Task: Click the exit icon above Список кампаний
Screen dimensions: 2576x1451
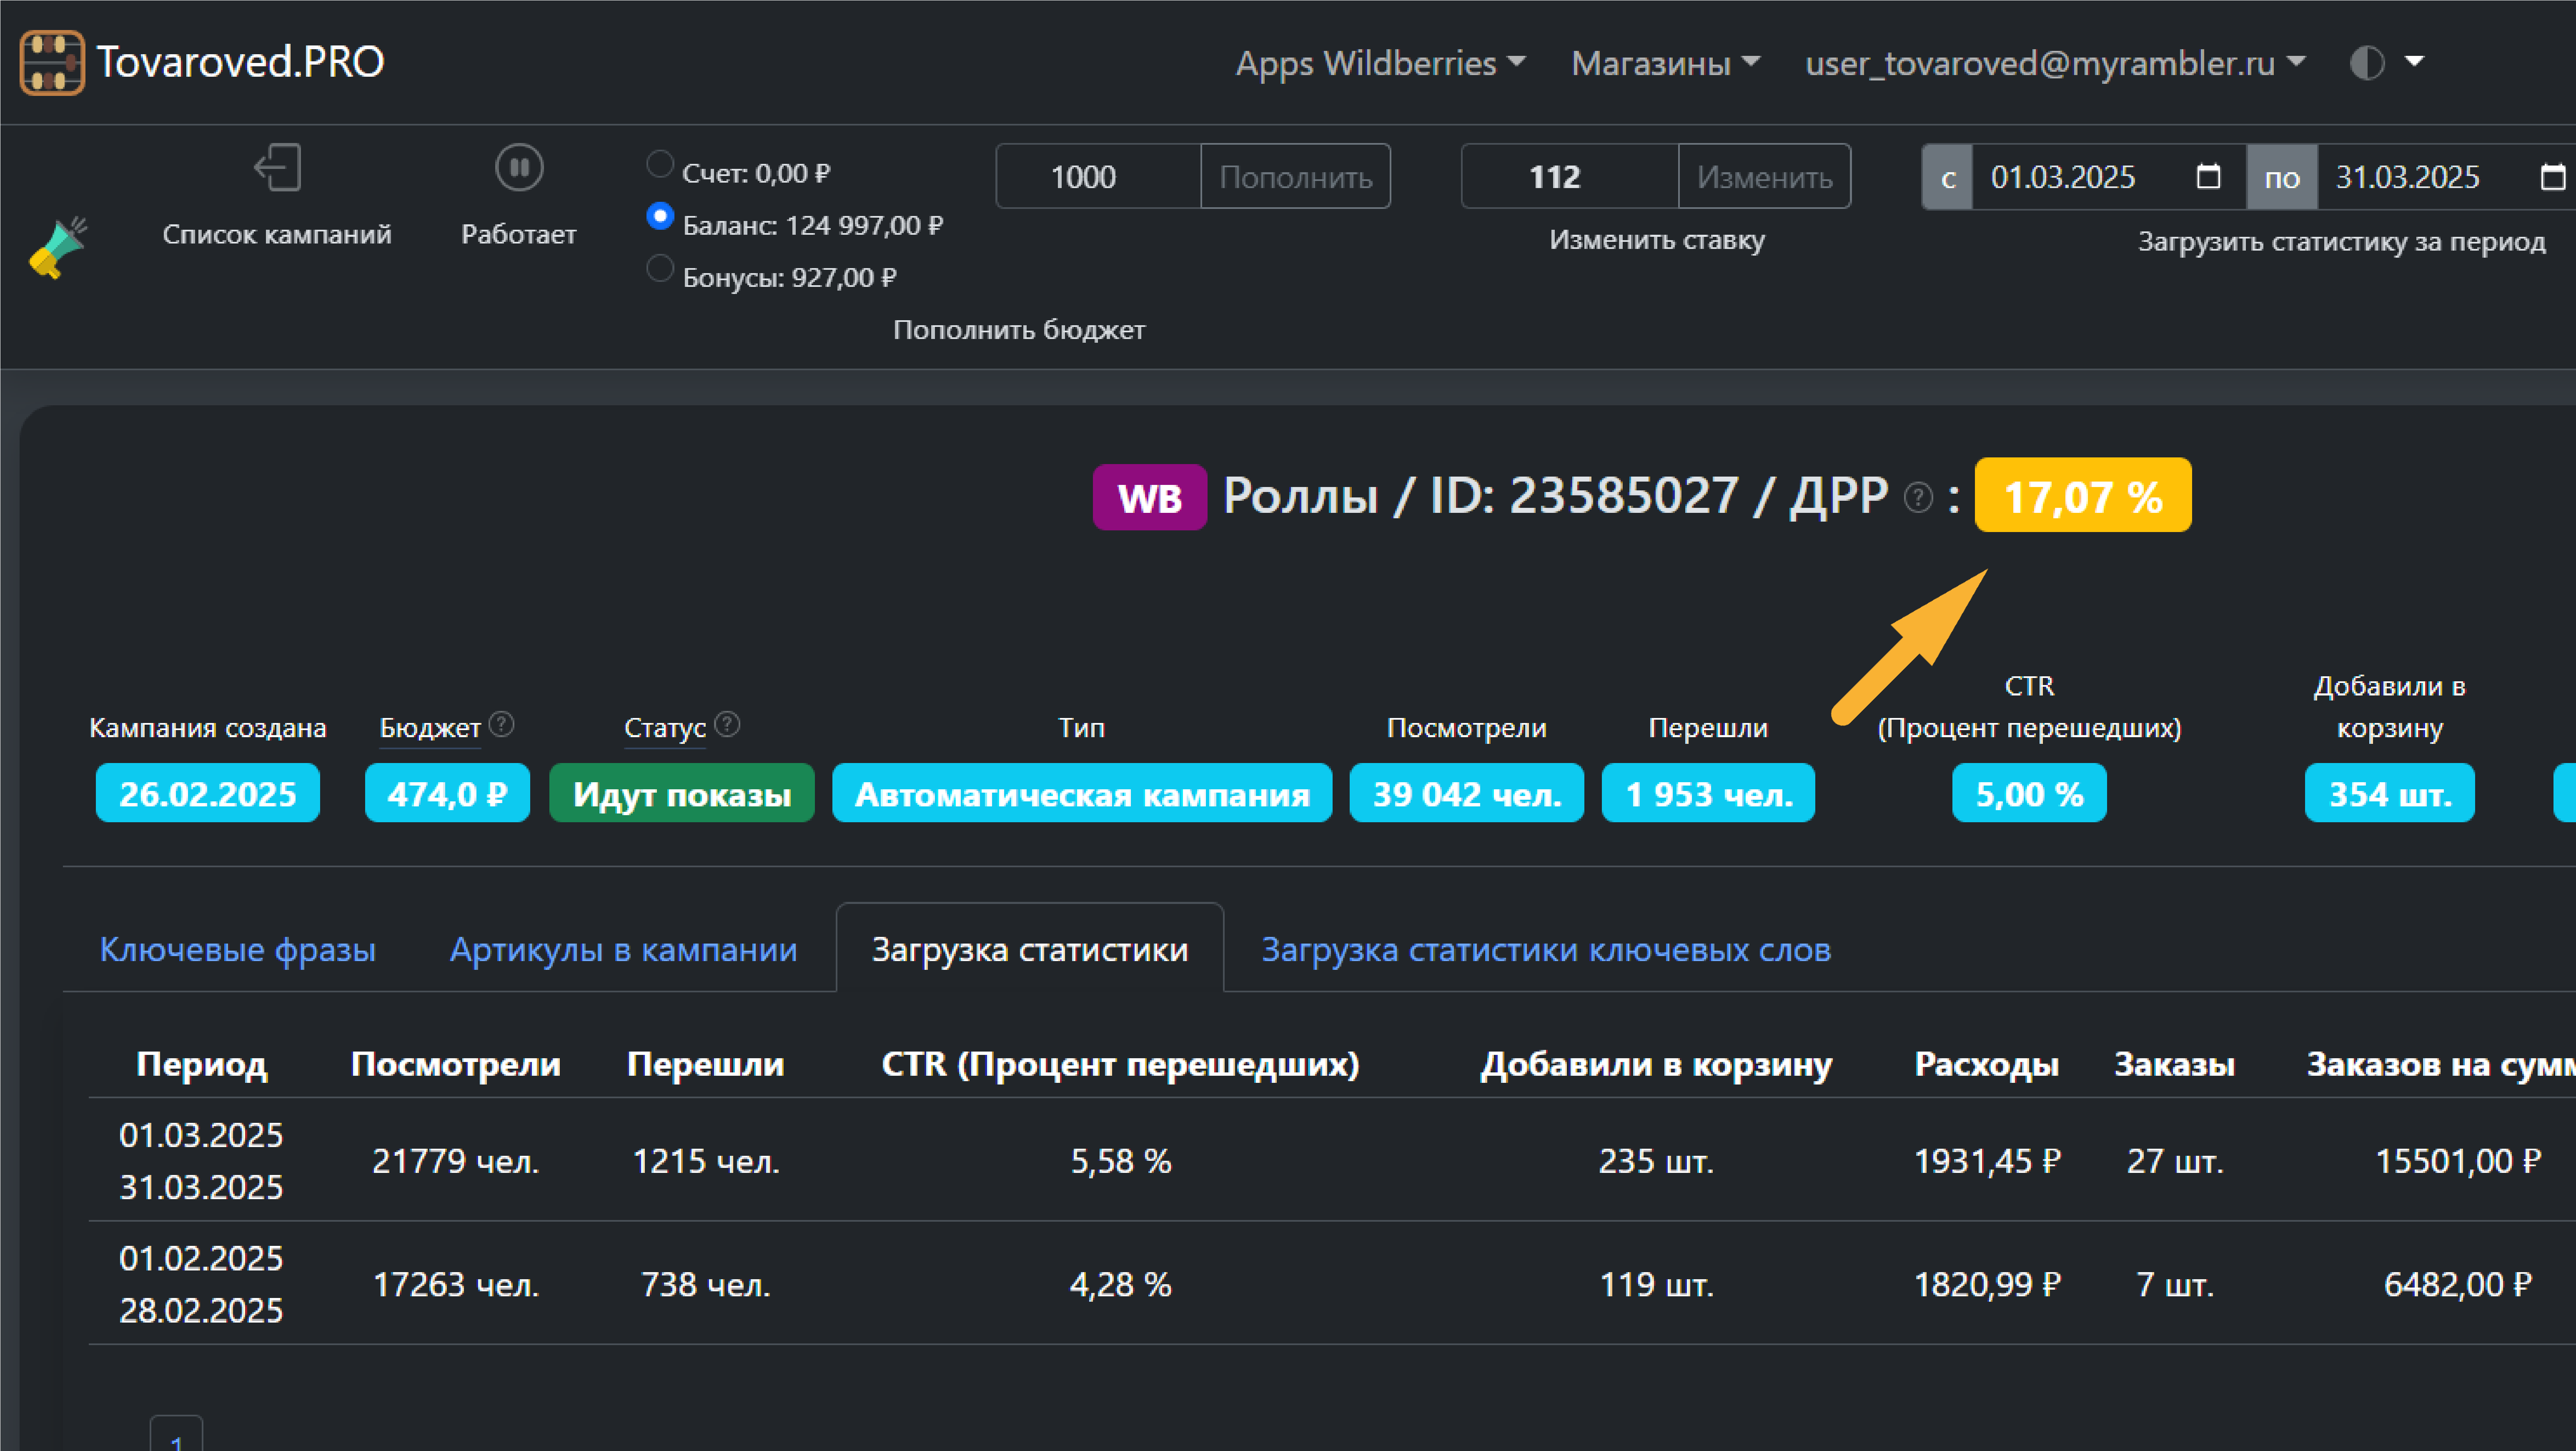Action: pyautogui.click(x=277, y=167)
